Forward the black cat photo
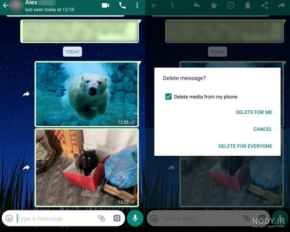 coord(26,168)
